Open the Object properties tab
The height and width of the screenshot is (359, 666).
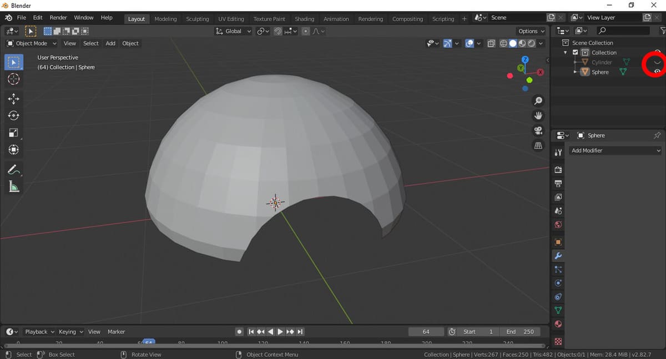tap(558, 242)
